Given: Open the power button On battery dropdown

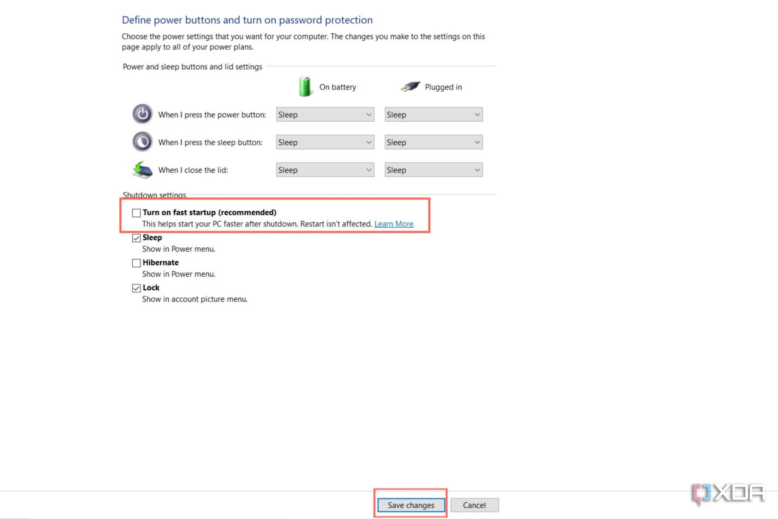Looking at the screenshot, I should tap(325, 114).
